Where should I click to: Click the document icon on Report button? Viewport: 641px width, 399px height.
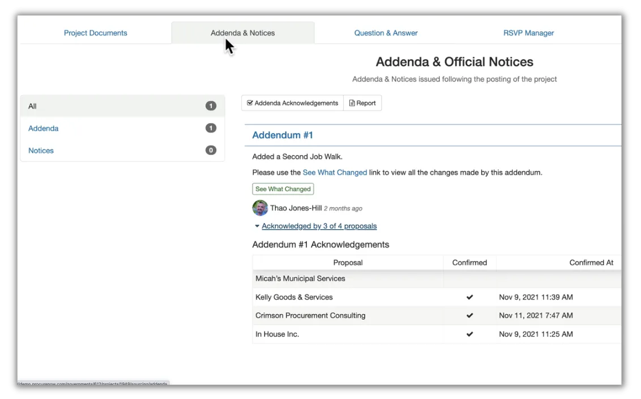click(352, 103)
